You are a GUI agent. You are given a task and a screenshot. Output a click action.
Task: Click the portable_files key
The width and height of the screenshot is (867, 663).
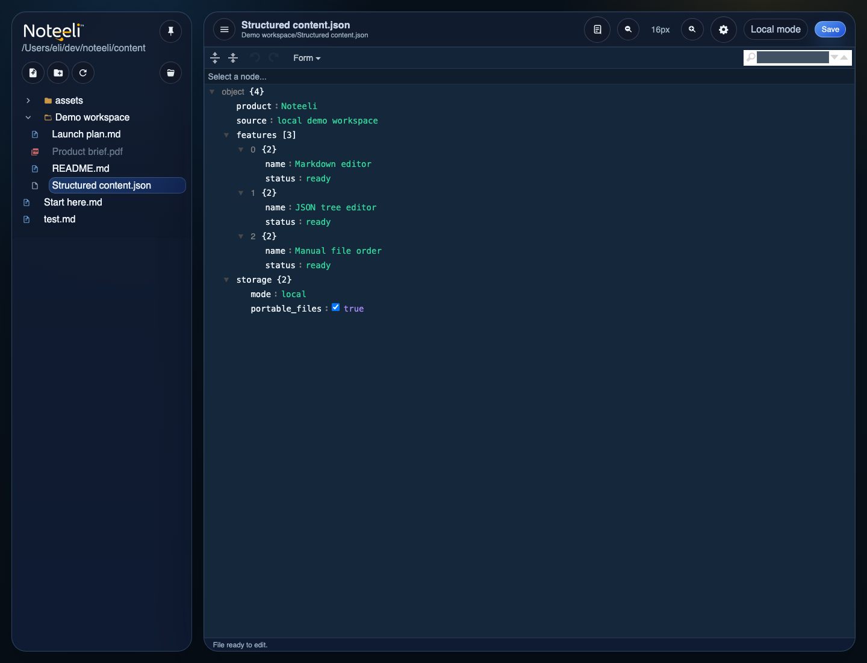point(286,309)
